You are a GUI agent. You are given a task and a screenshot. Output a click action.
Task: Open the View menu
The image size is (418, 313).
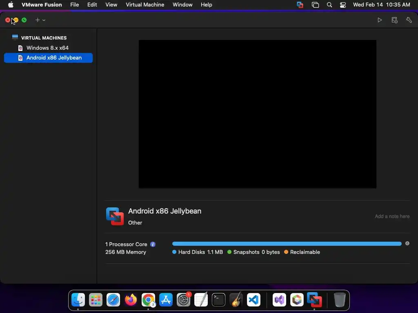coord(111,5)
